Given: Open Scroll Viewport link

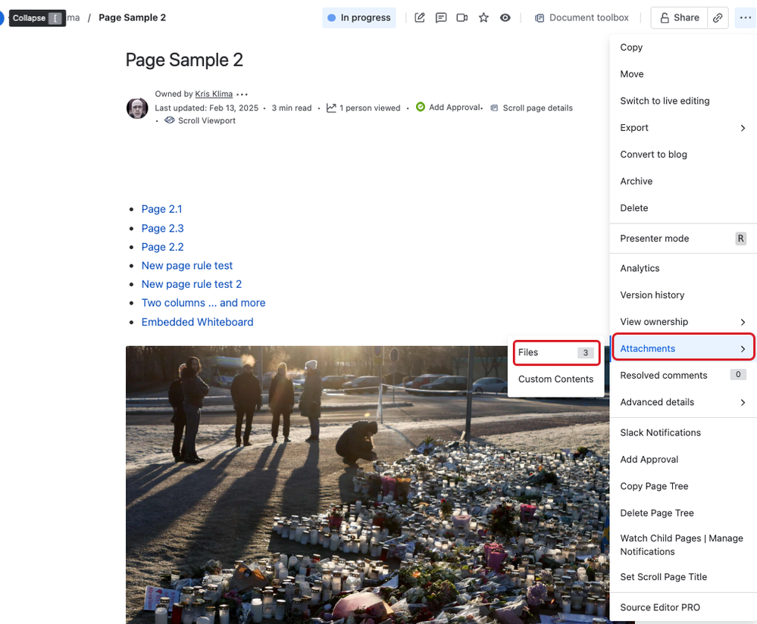Looking at the screenshot, I should [x=207, y=120].
